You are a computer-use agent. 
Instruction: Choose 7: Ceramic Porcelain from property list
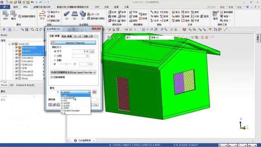76,111
